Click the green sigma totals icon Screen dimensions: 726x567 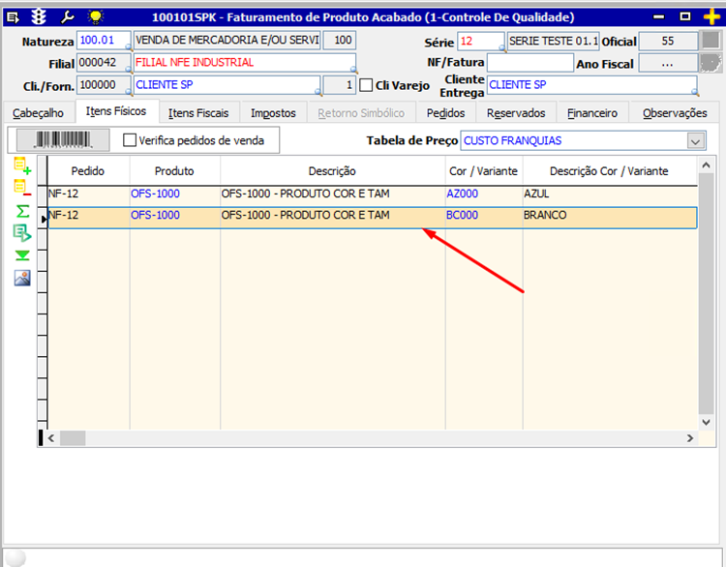[x=22, y=211]
